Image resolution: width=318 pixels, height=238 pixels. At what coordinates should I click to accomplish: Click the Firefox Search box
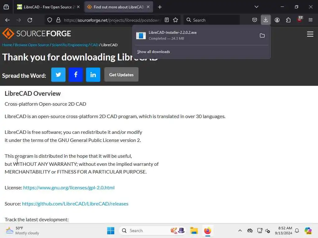tap(211, 20)
